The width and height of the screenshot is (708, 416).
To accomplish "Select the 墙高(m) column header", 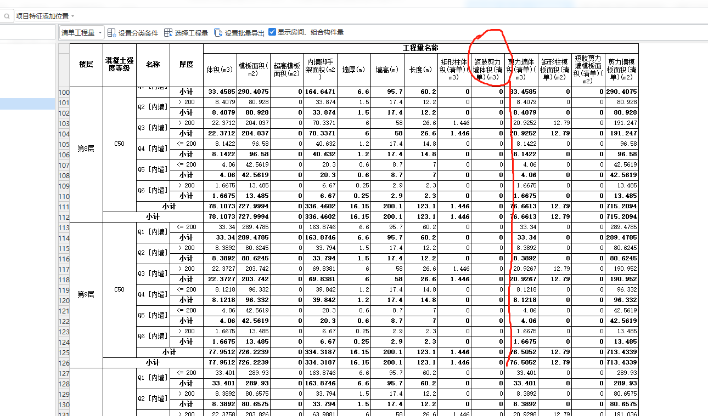I will pyautogui.click(x=387, y=70).
